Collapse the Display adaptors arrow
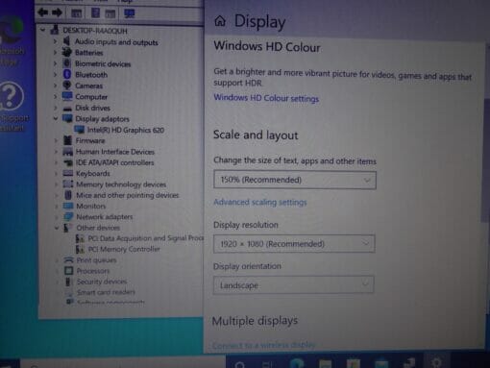490x368 pixels. tap(56, 118)
